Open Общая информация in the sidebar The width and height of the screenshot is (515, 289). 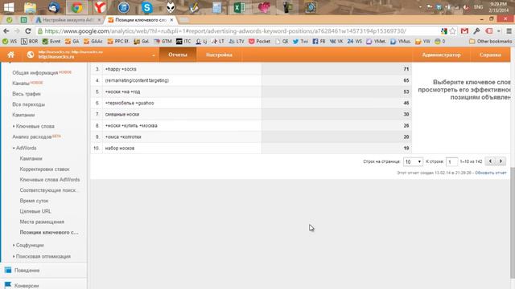[35, 73]
